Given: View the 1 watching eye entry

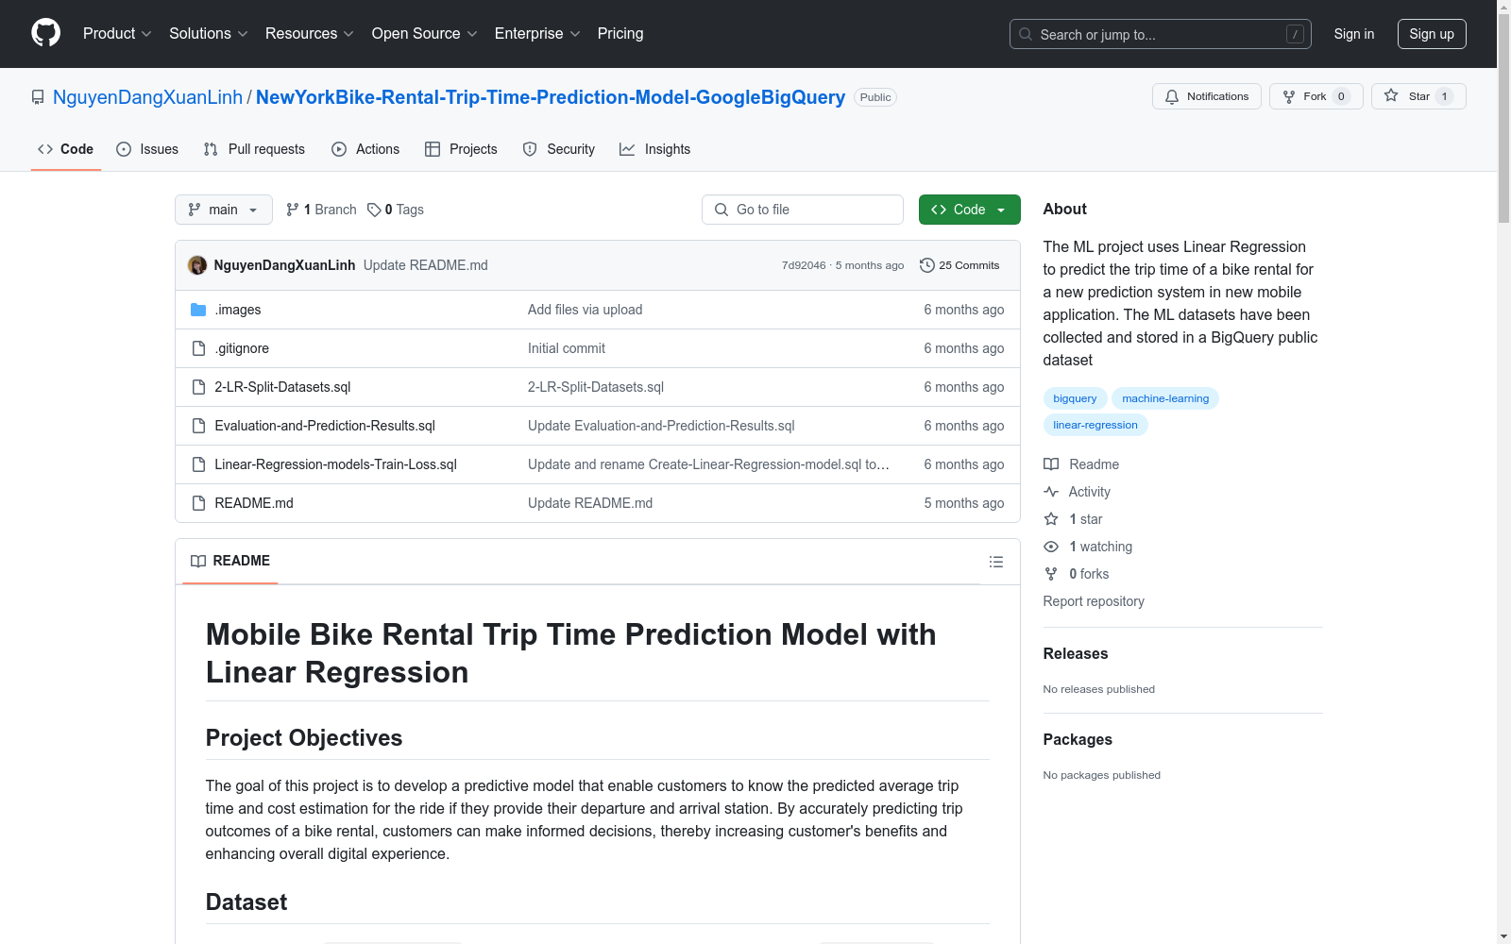Looking at the screenshot, I should [1088, 547].
